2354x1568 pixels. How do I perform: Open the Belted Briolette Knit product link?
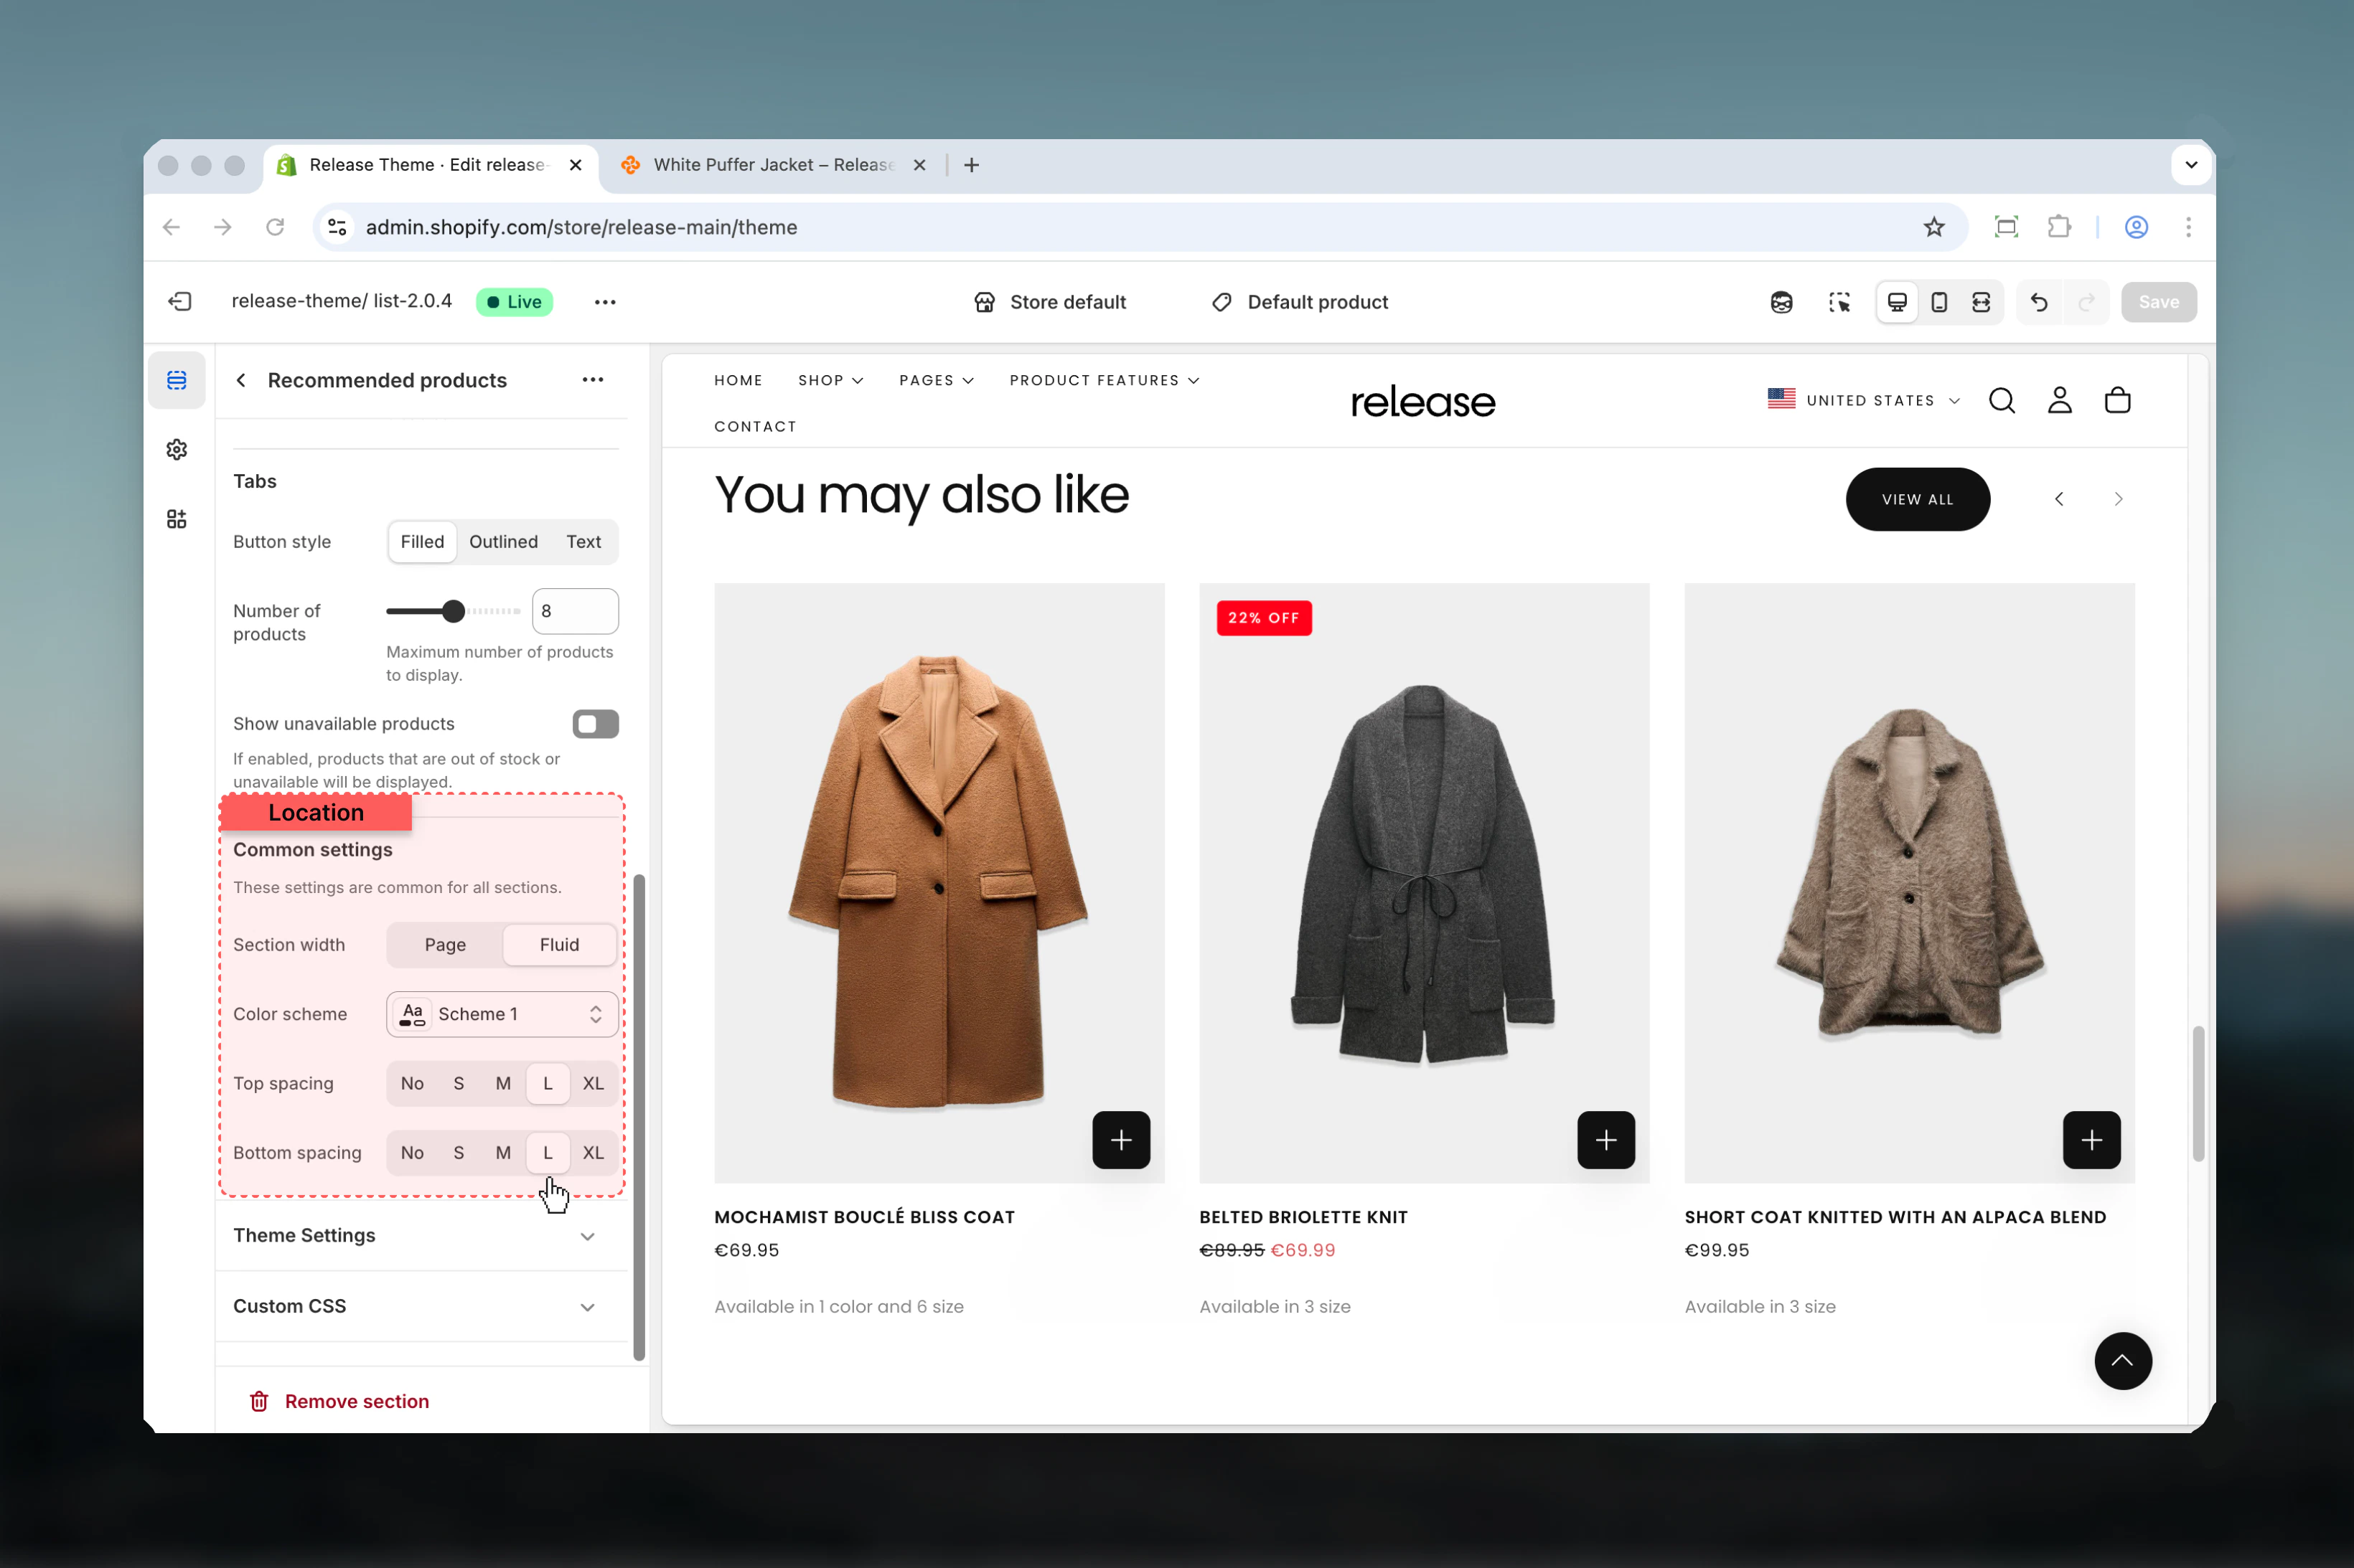point(1303,1218)
